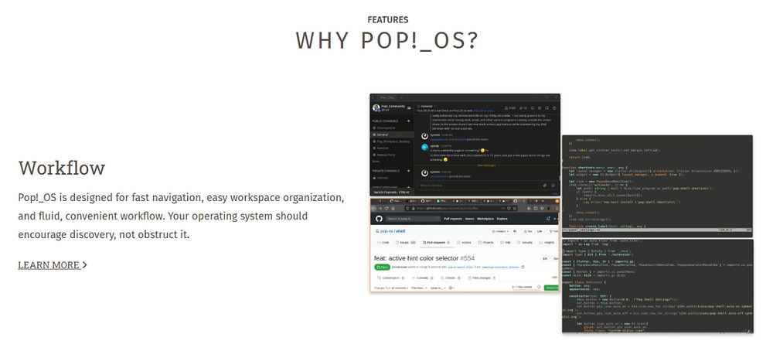Star the pop-os/shell repository
This screenshot has width=773, height=351.
(x=528, y=231)
